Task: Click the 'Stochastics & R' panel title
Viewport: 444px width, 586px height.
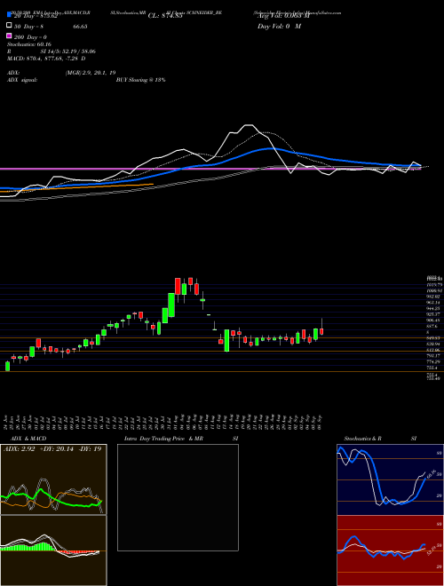Action: (363, 439)
